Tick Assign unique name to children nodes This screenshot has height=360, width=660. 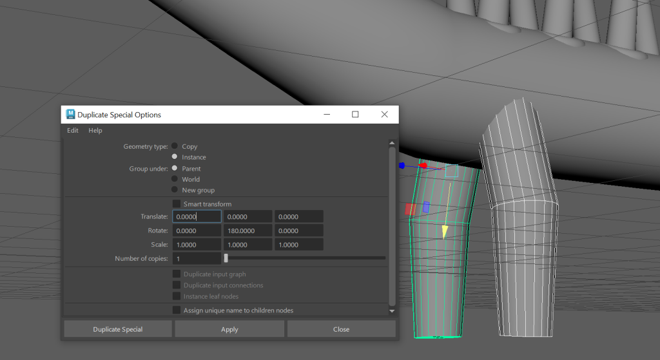point(177,310)
